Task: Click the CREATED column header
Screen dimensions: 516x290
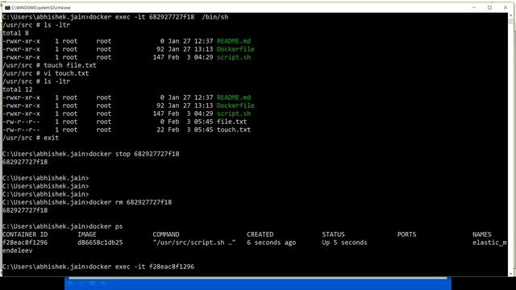Action: tap(260, 234)
